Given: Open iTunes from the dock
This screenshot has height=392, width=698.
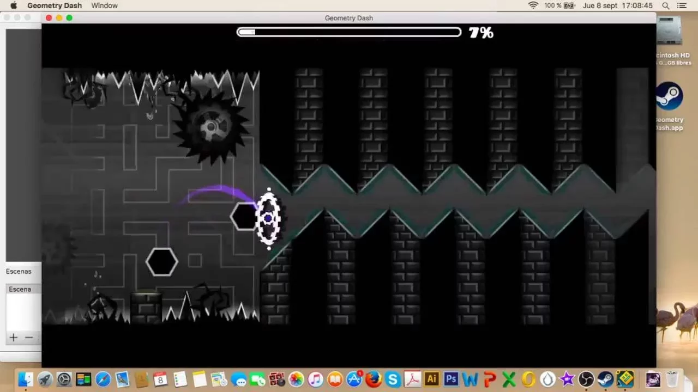Looking at the screenshot, I should point(315,379).
